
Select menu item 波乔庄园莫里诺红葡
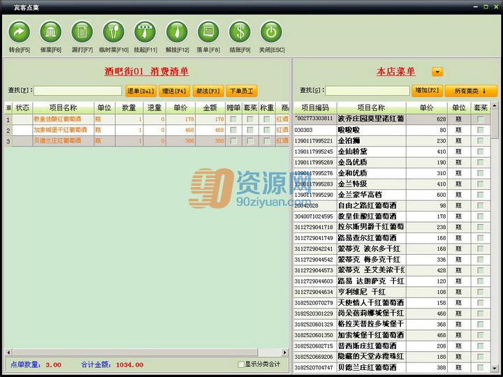[x=392, y=119]
